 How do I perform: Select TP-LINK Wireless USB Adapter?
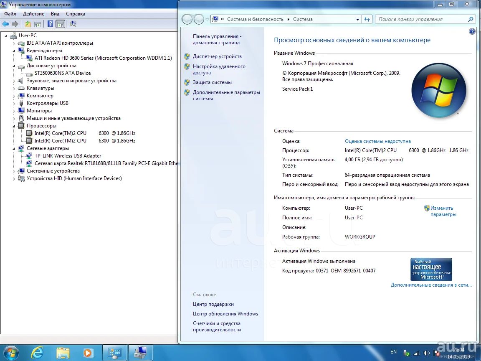click(68, 155)
